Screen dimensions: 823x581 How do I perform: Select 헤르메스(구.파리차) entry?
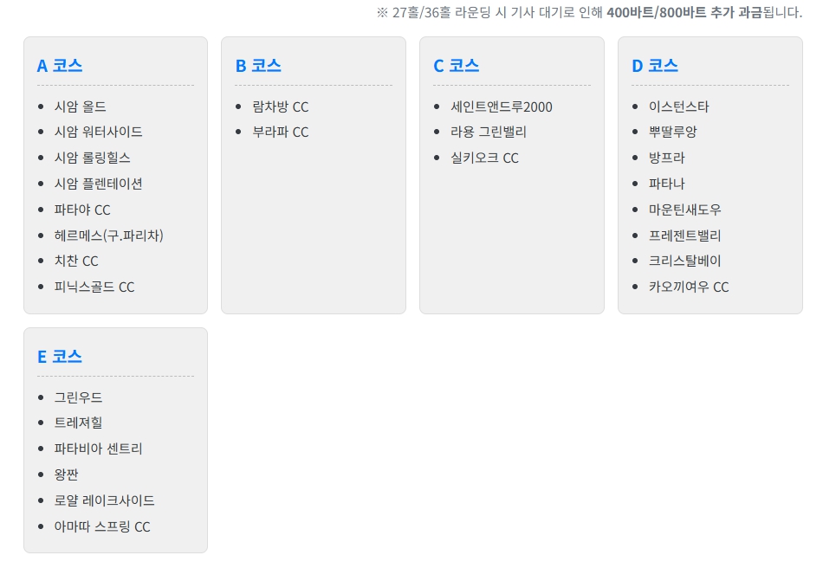pos(108,236)
